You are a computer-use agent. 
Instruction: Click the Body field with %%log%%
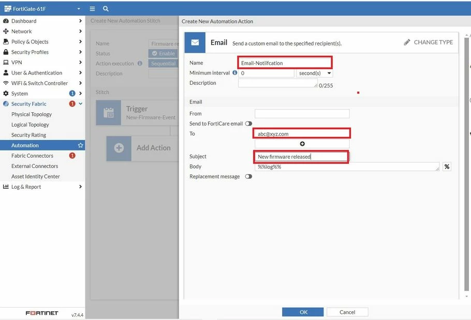tap(347, 167)
